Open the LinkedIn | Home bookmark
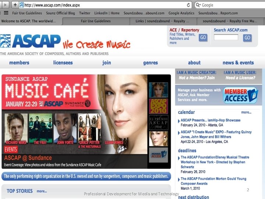 point(107,13)
